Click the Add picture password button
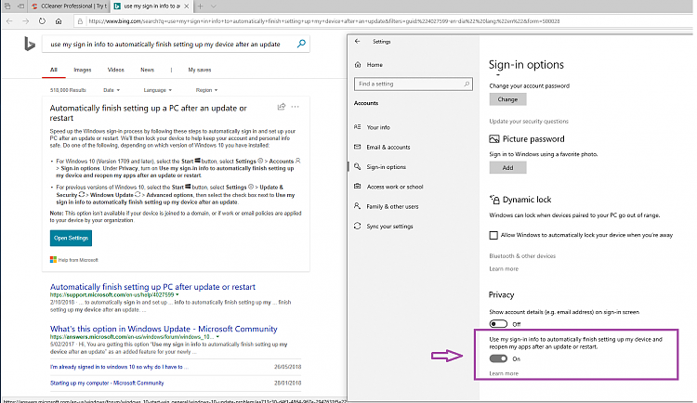Screen dimensions: 697x403 click(x=507, y=167)
